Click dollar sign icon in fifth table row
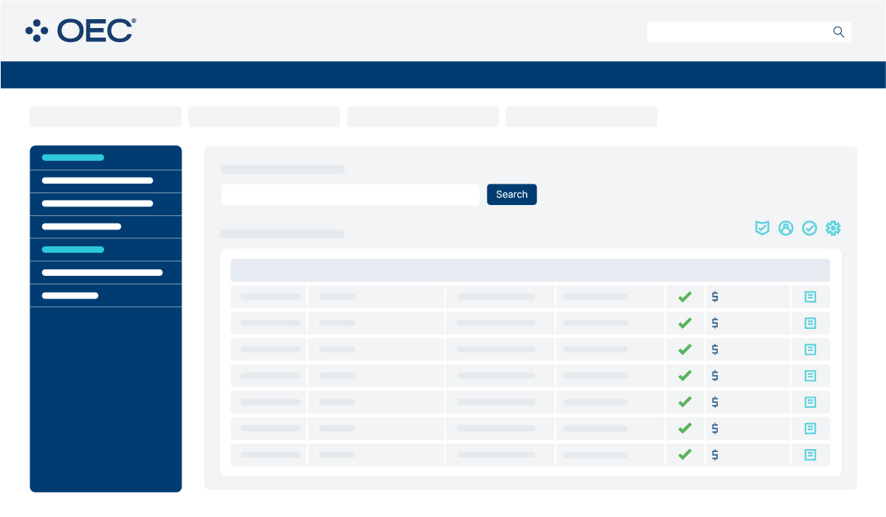886x517 pixels. pos(715,402)
